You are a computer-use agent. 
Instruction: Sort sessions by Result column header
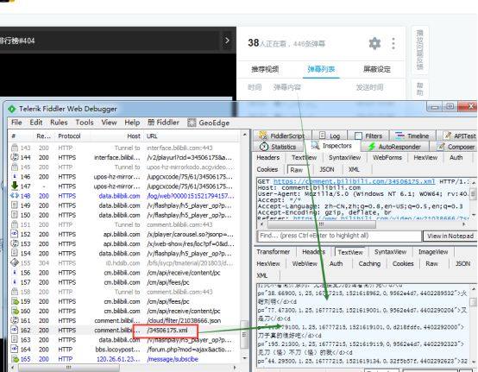tap(44, 136)
